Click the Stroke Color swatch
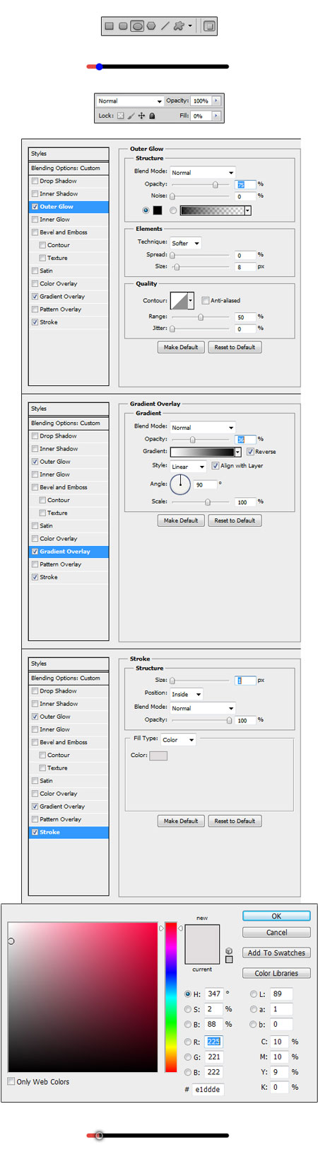The image size is (318, 1167). (158, 756)
